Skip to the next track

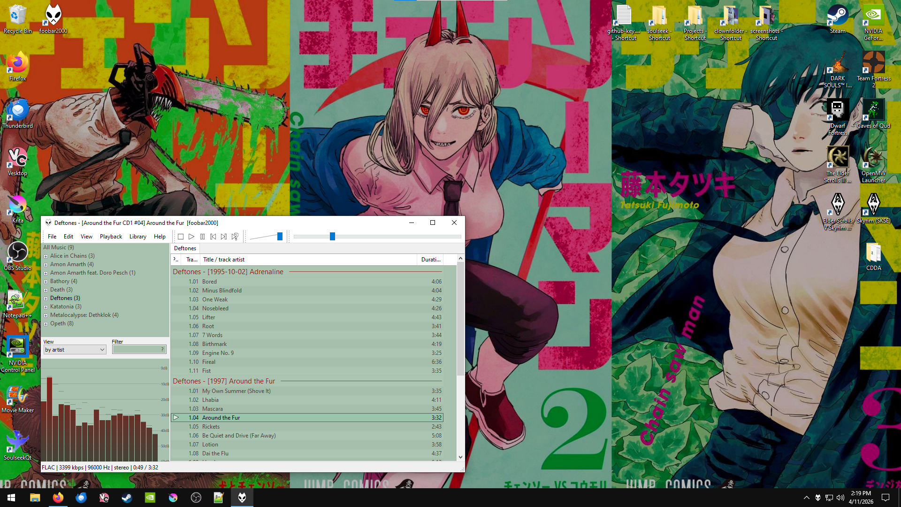pos(224,237)
